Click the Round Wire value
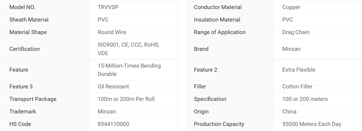The width and height of the screenshot is (362, 131). pyautogui.click(x=112, y=32)
